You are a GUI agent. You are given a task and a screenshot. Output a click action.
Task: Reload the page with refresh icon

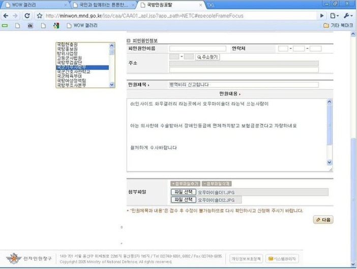click(27, 16)
